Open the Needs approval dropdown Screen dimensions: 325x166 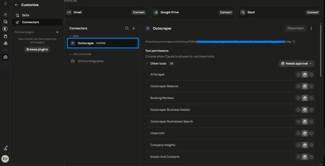pyautogui.click(x=296, y=64)
